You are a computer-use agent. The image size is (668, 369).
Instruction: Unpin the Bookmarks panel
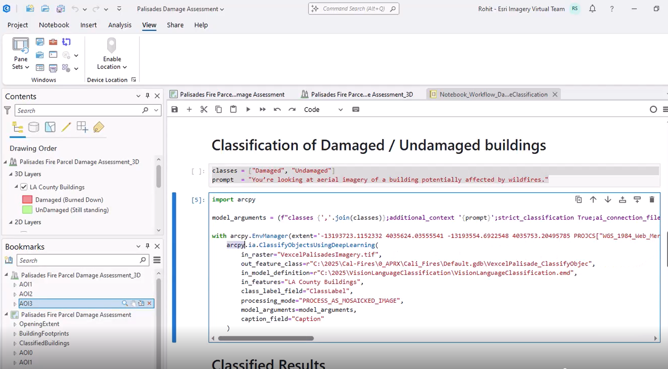(147, 246)
